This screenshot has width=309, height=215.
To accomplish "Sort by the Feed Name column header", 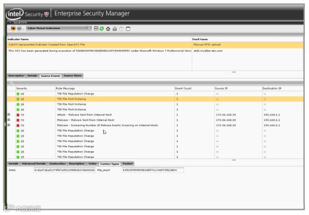I will point(200,39).
